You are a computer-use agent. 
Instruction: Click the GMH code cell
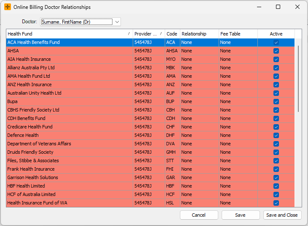(172, 152)
